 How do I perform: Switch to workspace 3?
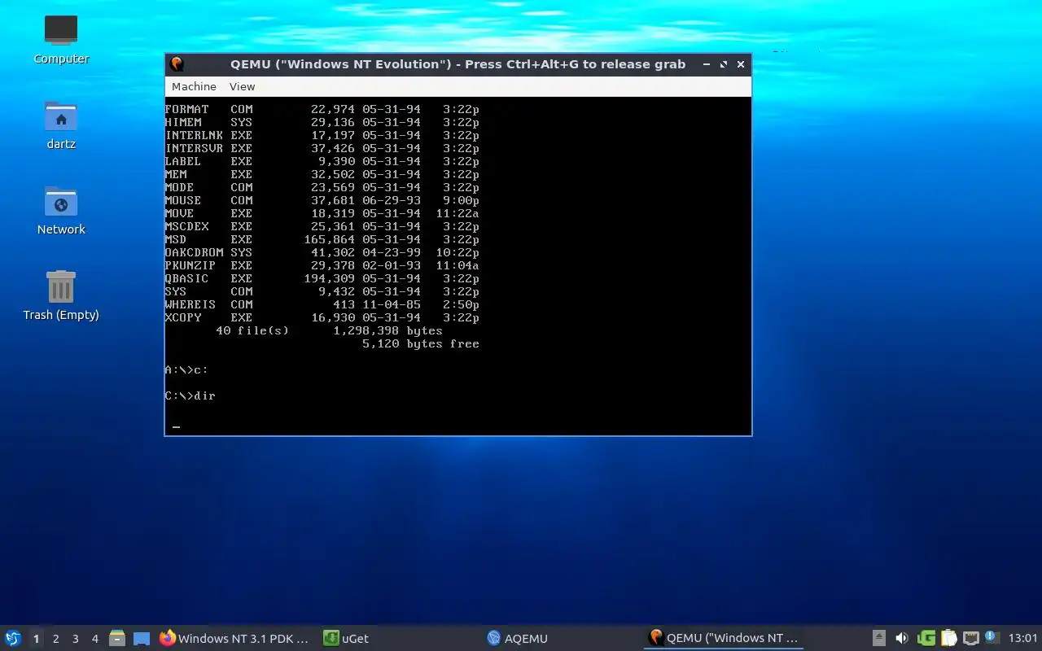(75, 639)
